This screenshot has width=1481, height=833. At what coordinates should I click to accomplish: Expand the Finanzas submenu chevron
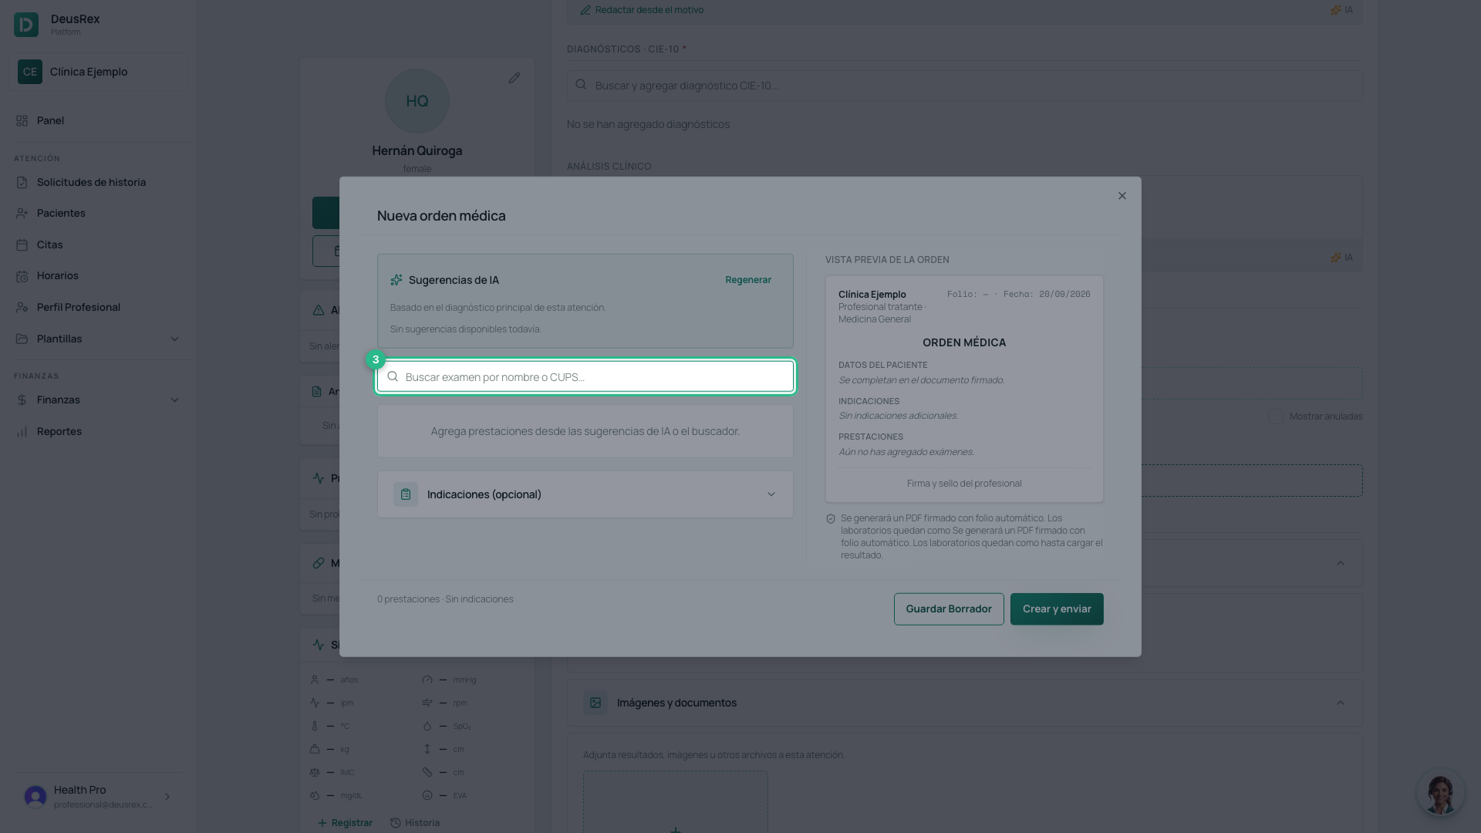click(174, 400)
